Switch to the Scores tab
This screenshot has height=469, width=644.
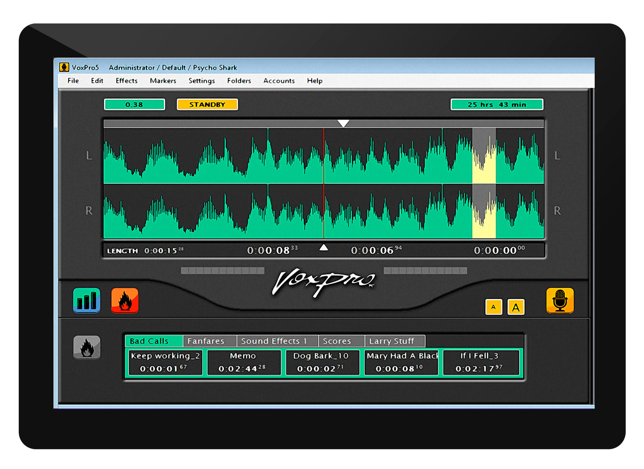[341, 341]
